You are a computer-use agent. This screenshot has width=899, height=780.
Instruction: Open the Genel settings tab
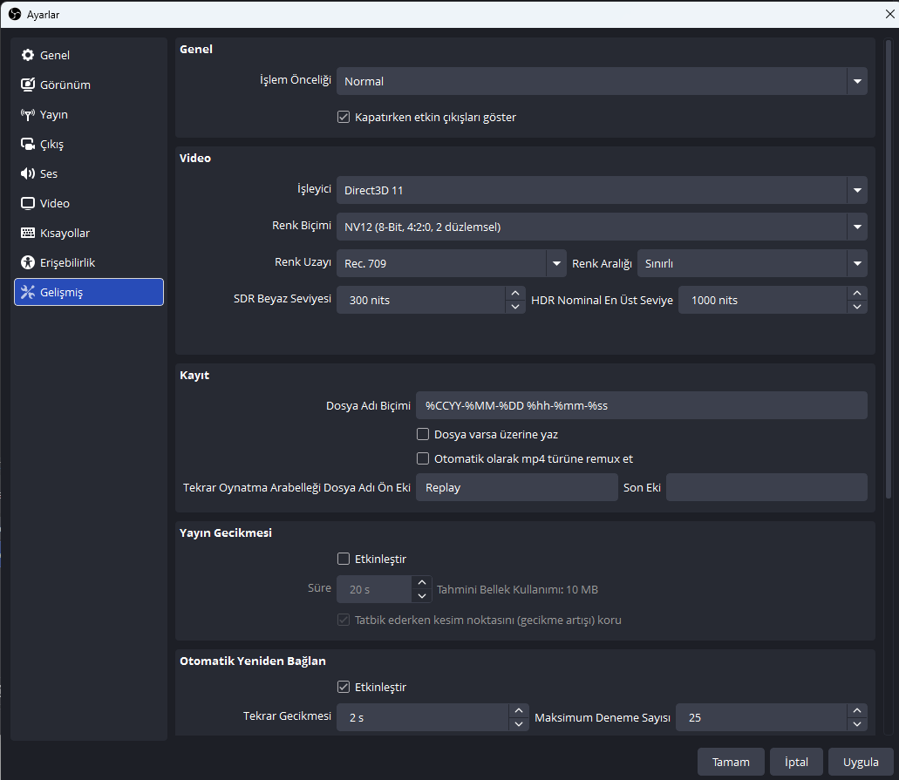[x=89, y=55]
